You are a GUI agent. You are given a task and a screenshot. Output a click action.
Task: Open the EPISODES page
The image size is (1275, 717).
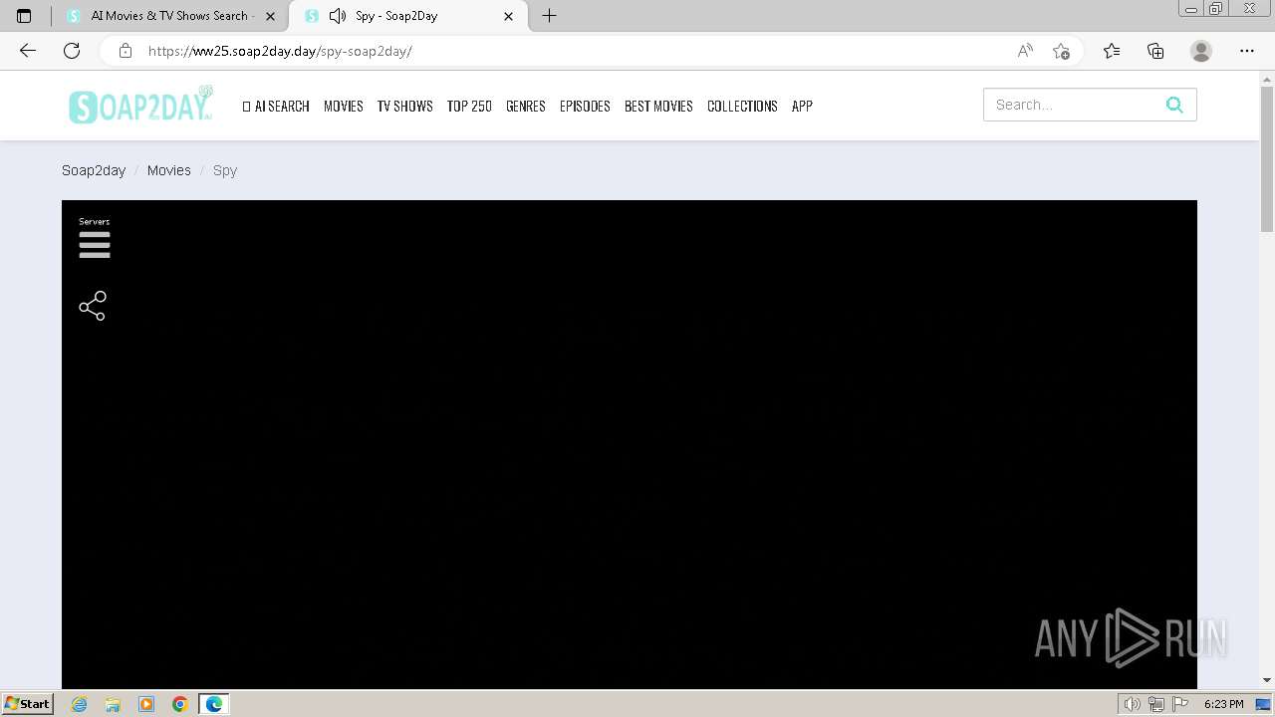(x=585, y=106)
